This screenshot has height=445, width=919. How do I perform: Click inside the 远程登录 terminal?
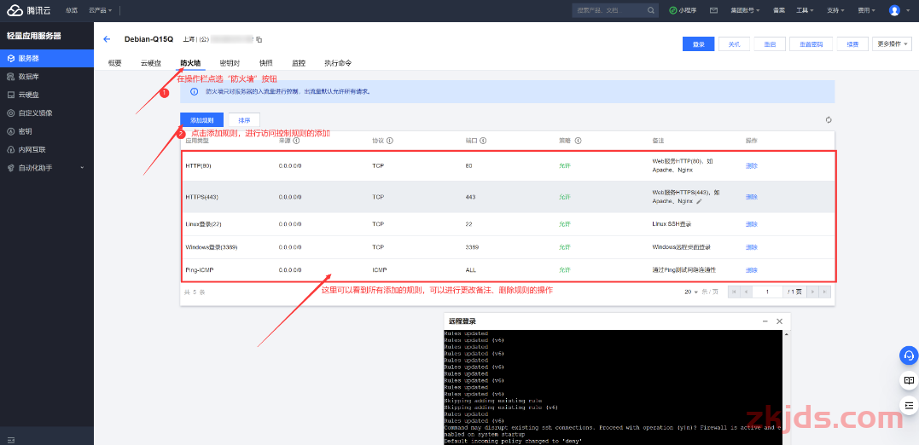613,386
